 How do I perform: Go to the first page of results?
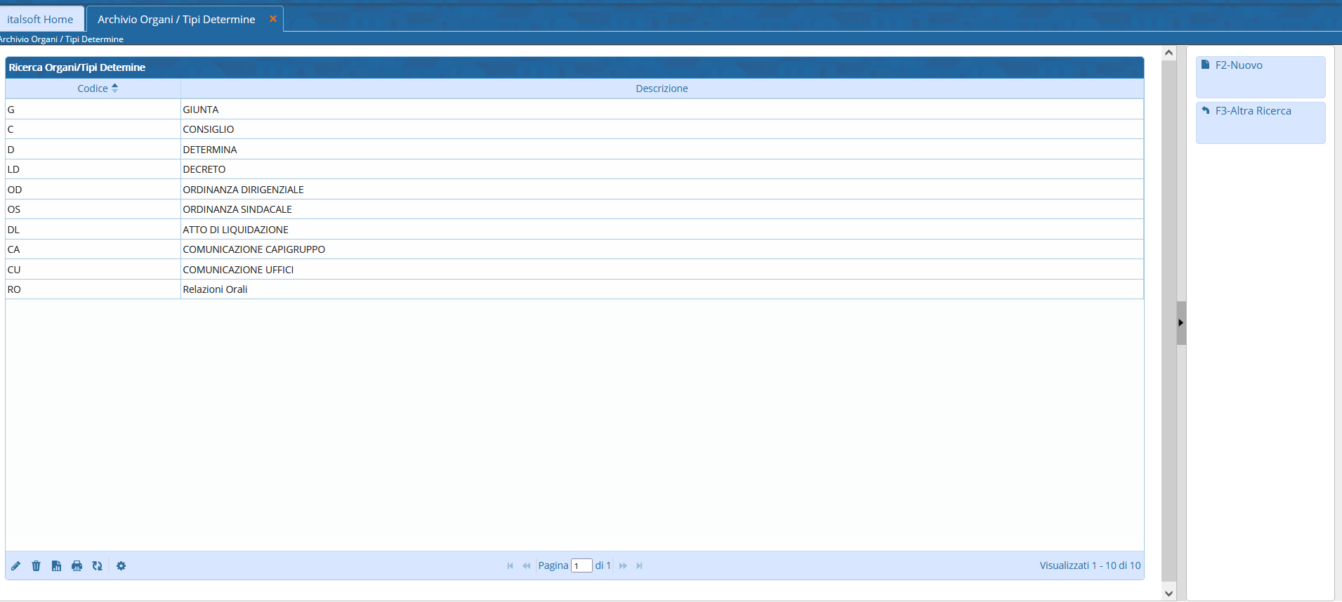coord(510,566)
